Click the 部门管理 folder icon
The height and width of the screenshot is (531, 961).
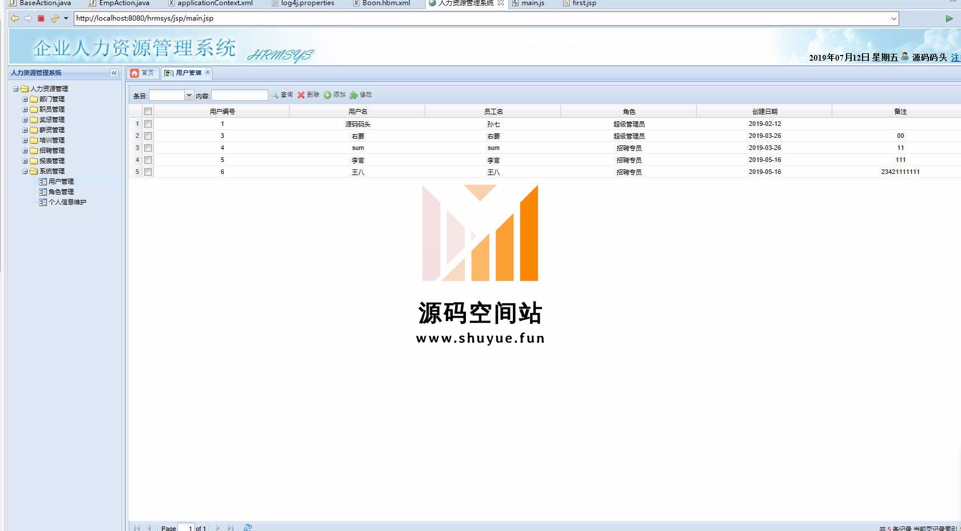(34, 99)
